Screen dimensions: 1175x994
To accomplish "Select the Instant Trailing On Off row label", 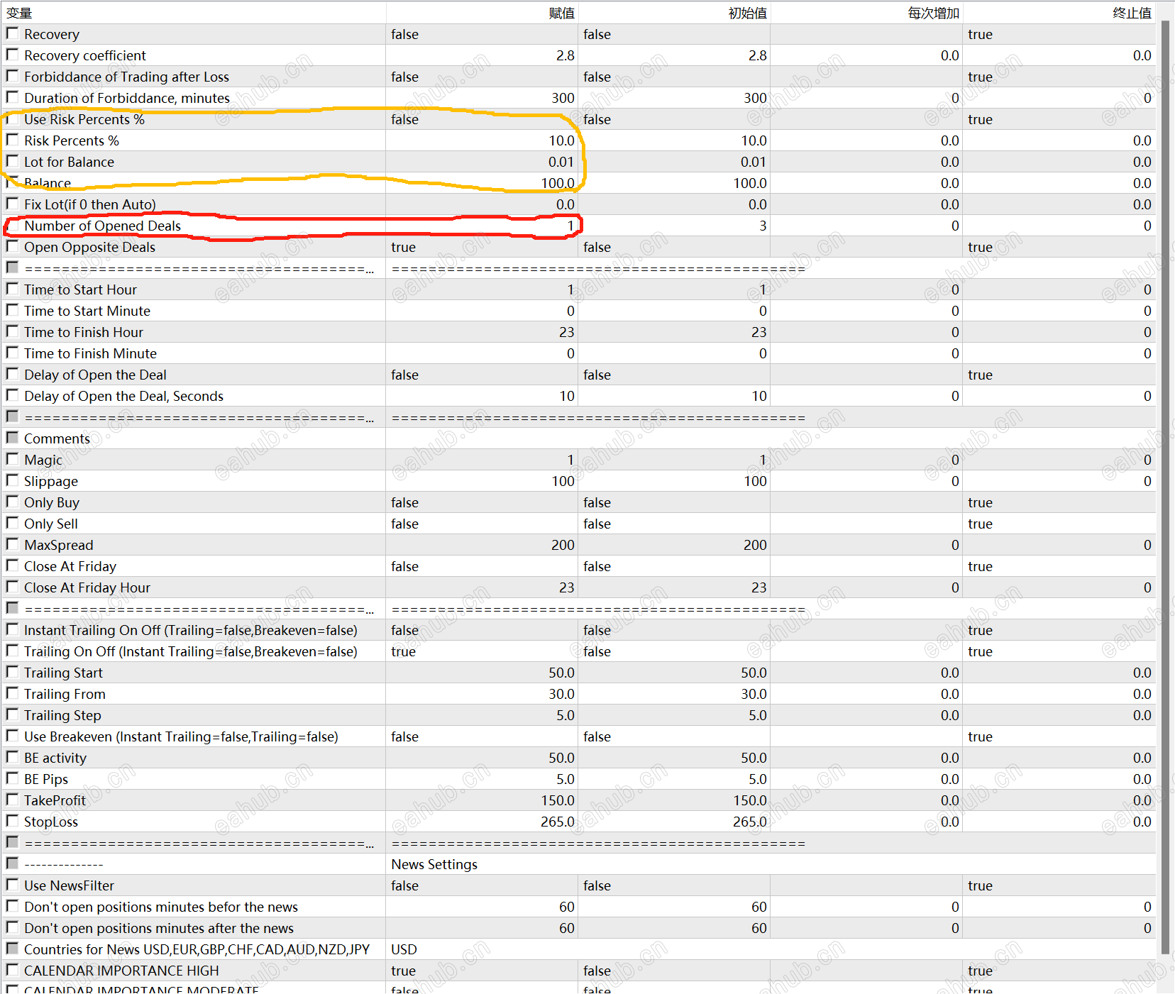I will [191, 630].
